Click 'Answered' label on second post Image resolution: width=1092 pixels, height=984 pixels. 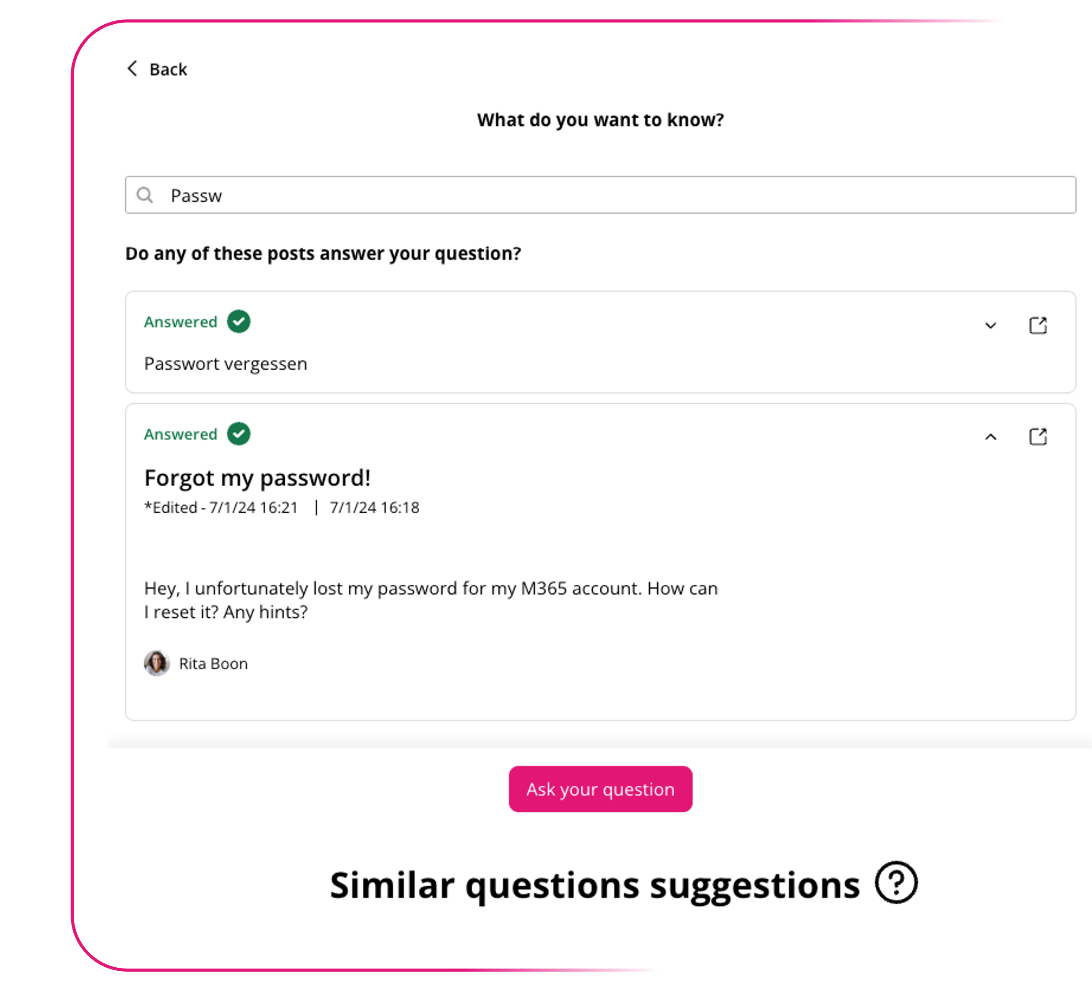point(181,434)
